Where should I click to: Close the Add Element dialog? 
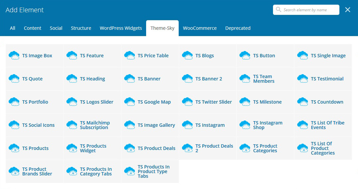tap(347, 10)
